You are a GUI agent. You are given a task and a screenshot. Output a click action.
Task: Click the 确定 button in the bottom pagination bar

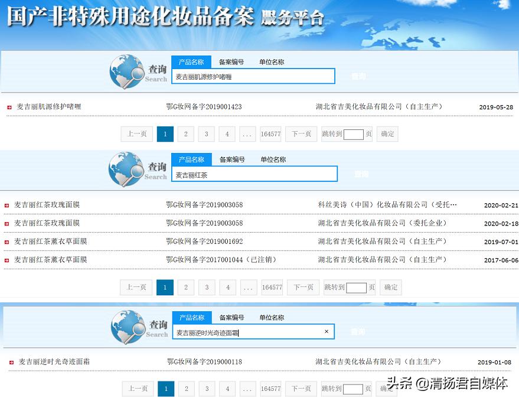point(387,389)
